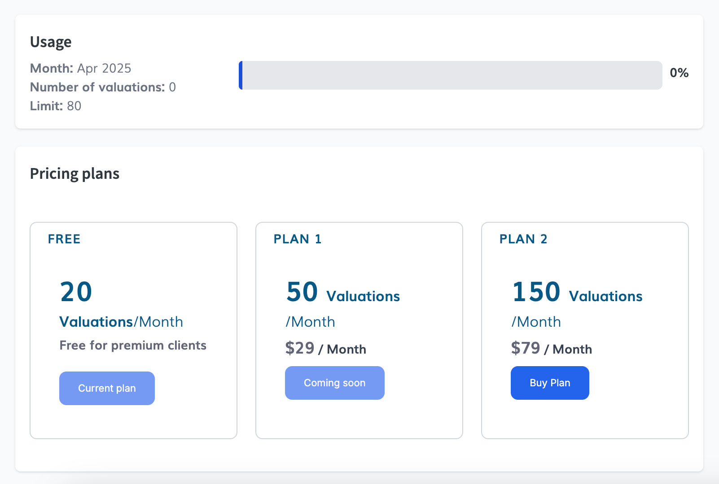Select the Month: Apr 2025 text

[x=80, y=69]
